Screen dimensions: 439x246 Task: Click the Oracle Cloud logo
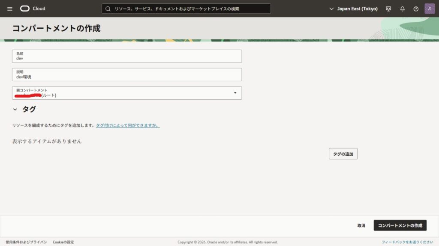coord(33,9)
